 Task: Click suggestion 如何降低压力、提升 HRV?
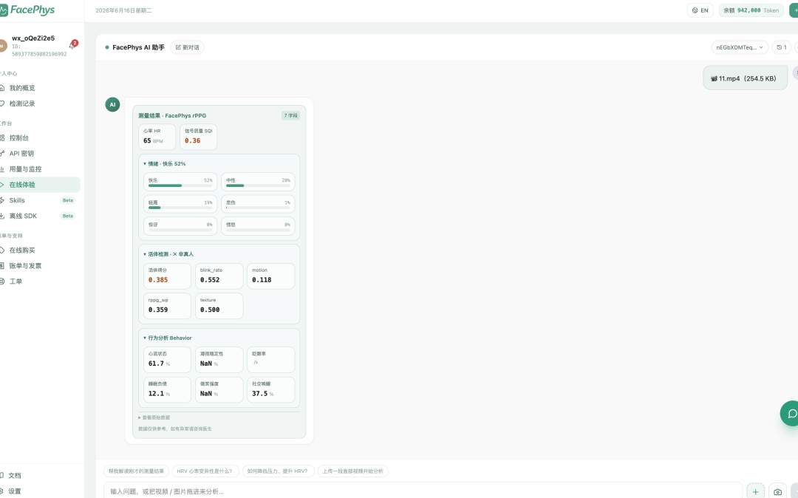click(278, 471)
